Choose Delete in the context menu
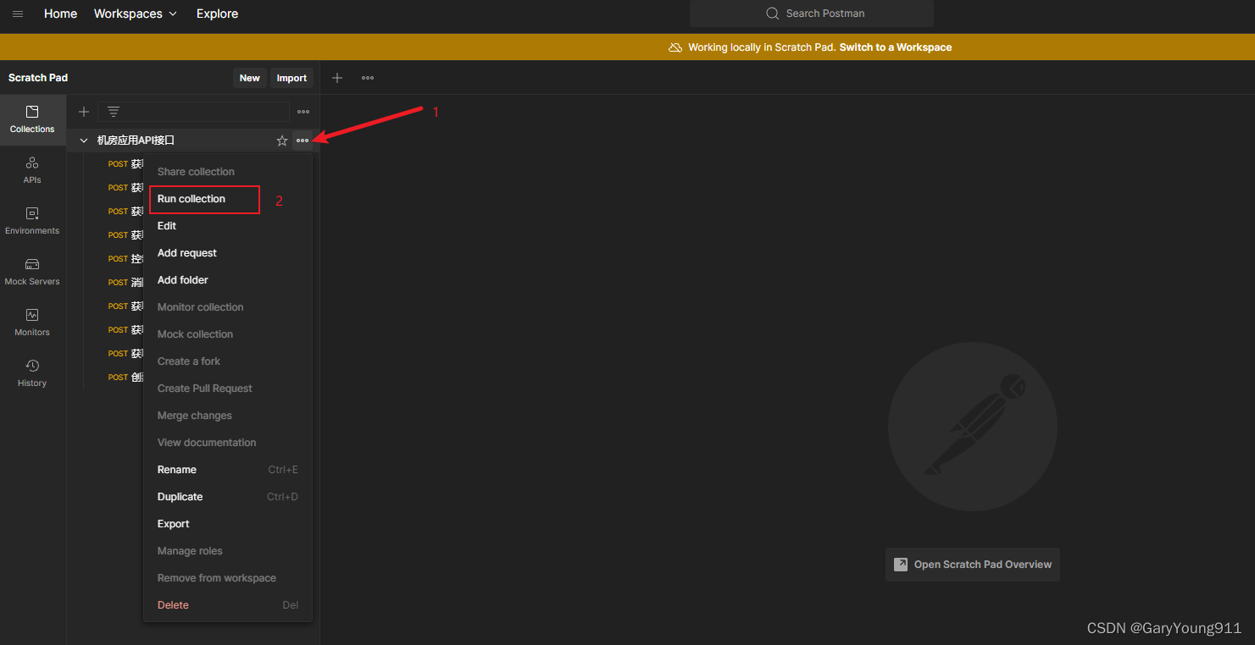 click(x=228, y=605)
